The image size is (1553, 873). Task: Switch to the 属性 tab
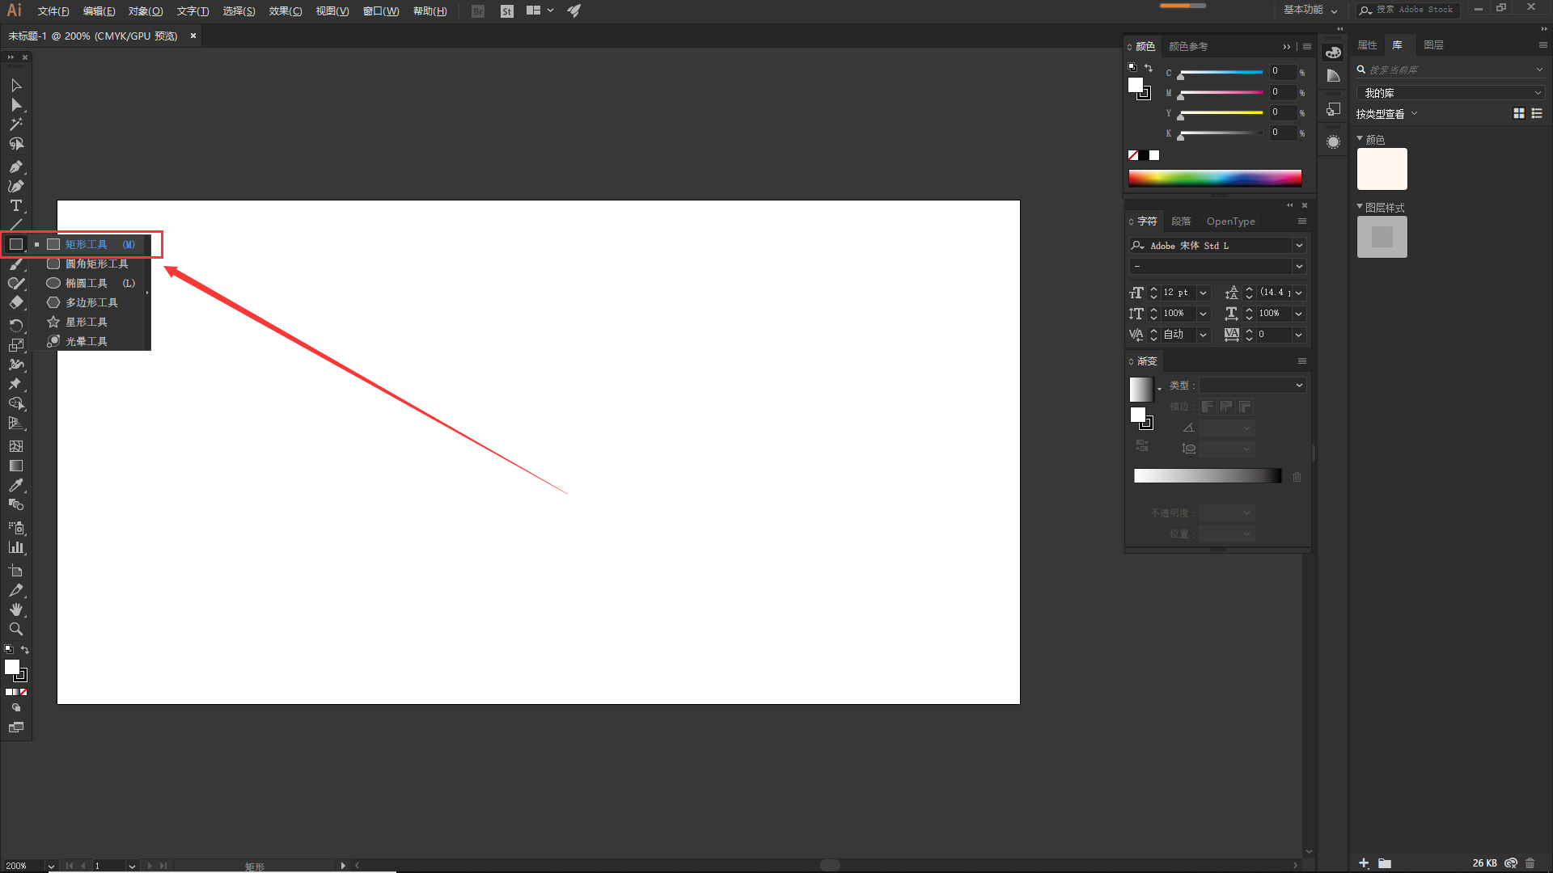point(1367,45)
